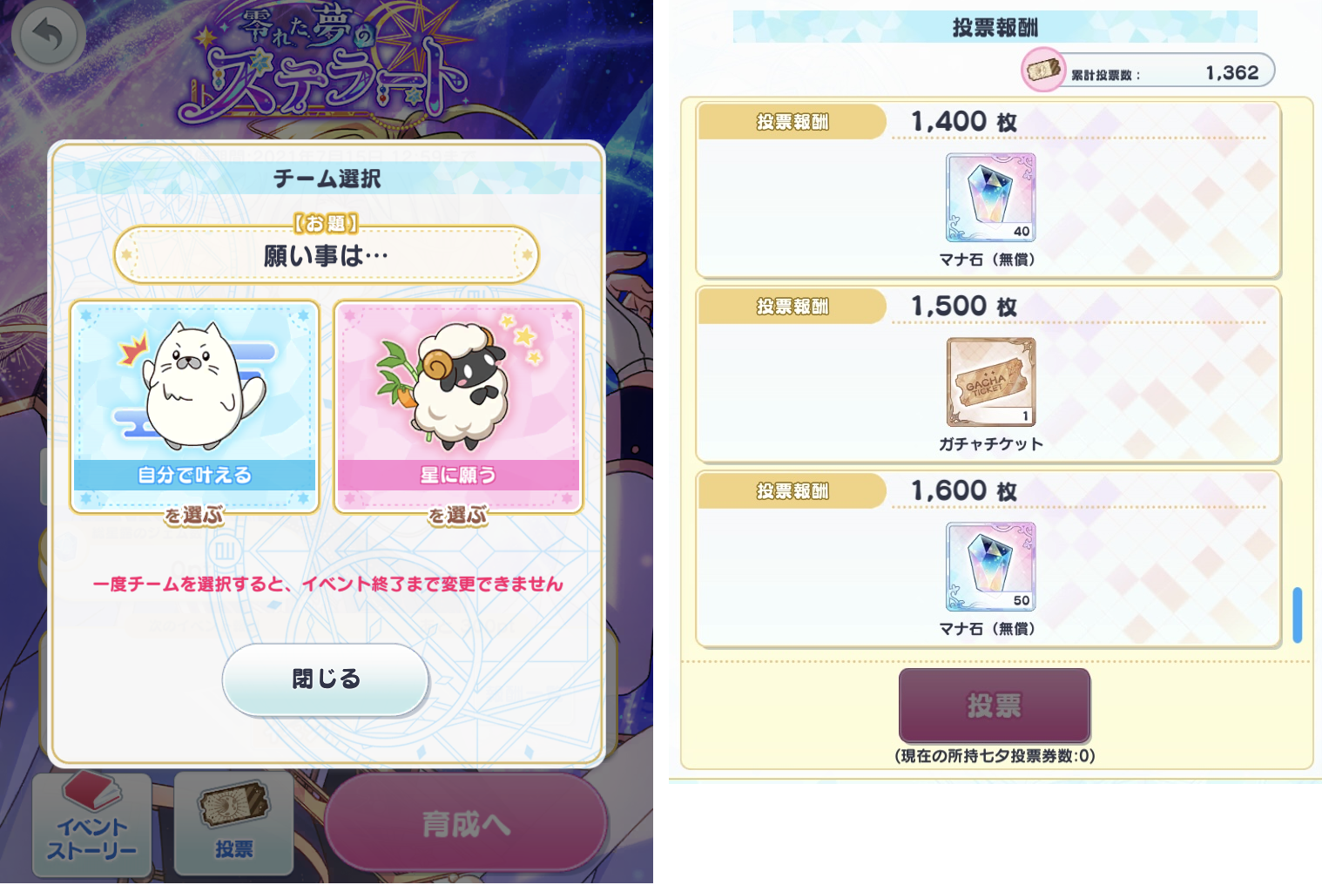Tap the Gacha Ticket reward icon
The width and height of the screenshot is (1322, 885).
point(990,382)
